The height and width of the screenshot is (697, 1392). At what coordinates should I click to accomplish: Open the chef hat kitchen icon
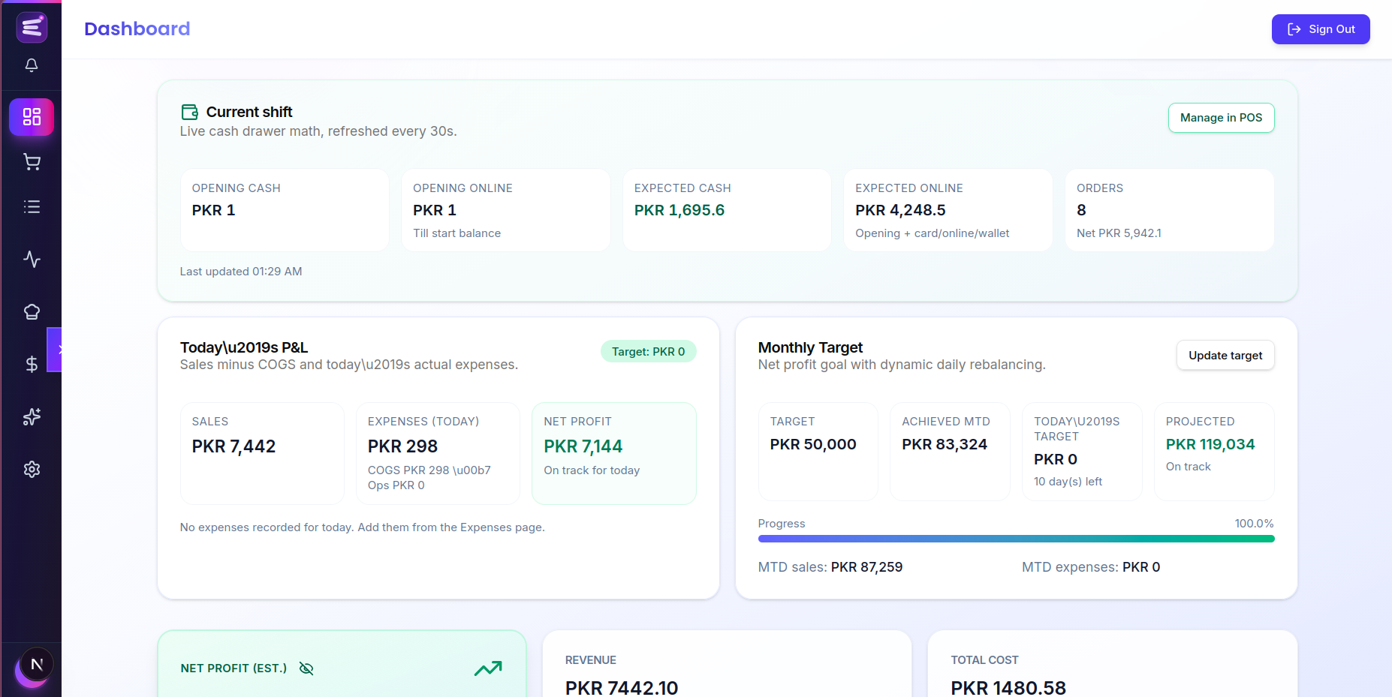32,312
